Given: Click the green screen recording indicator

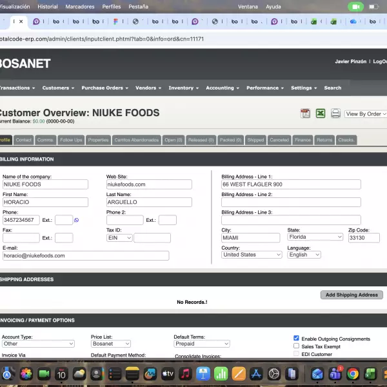Looking at the screenshot, I should click(x=355, y=6).
